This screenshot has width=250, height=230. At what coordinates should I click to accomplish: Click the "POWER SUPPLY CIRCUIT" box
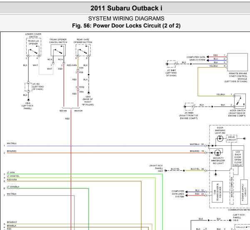(244, 192)
